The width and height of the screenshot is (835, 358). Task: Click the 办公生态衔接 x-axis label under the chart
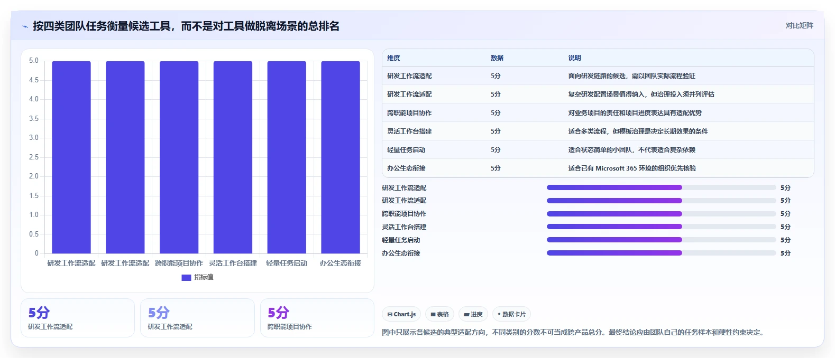tap(341, 263)
